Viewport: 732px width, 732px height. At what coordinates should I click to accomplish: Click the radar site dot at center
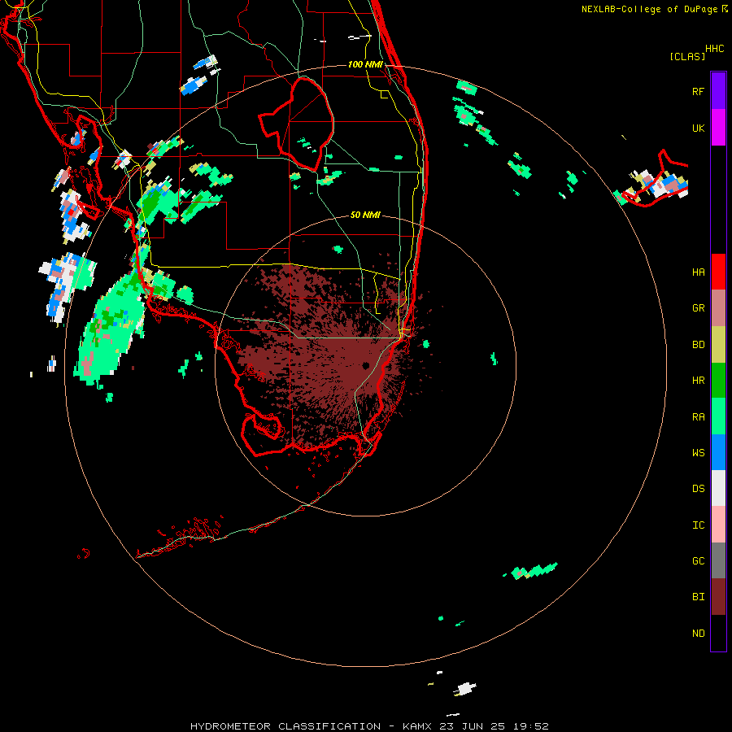365,365
